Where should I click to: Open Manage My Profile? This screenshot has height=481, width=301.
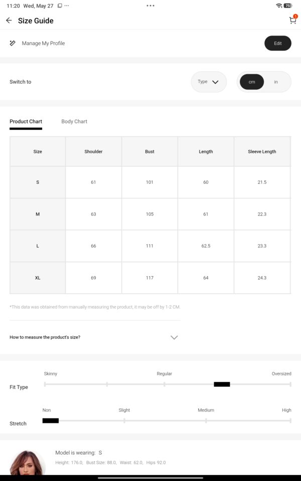pos(43,43)
